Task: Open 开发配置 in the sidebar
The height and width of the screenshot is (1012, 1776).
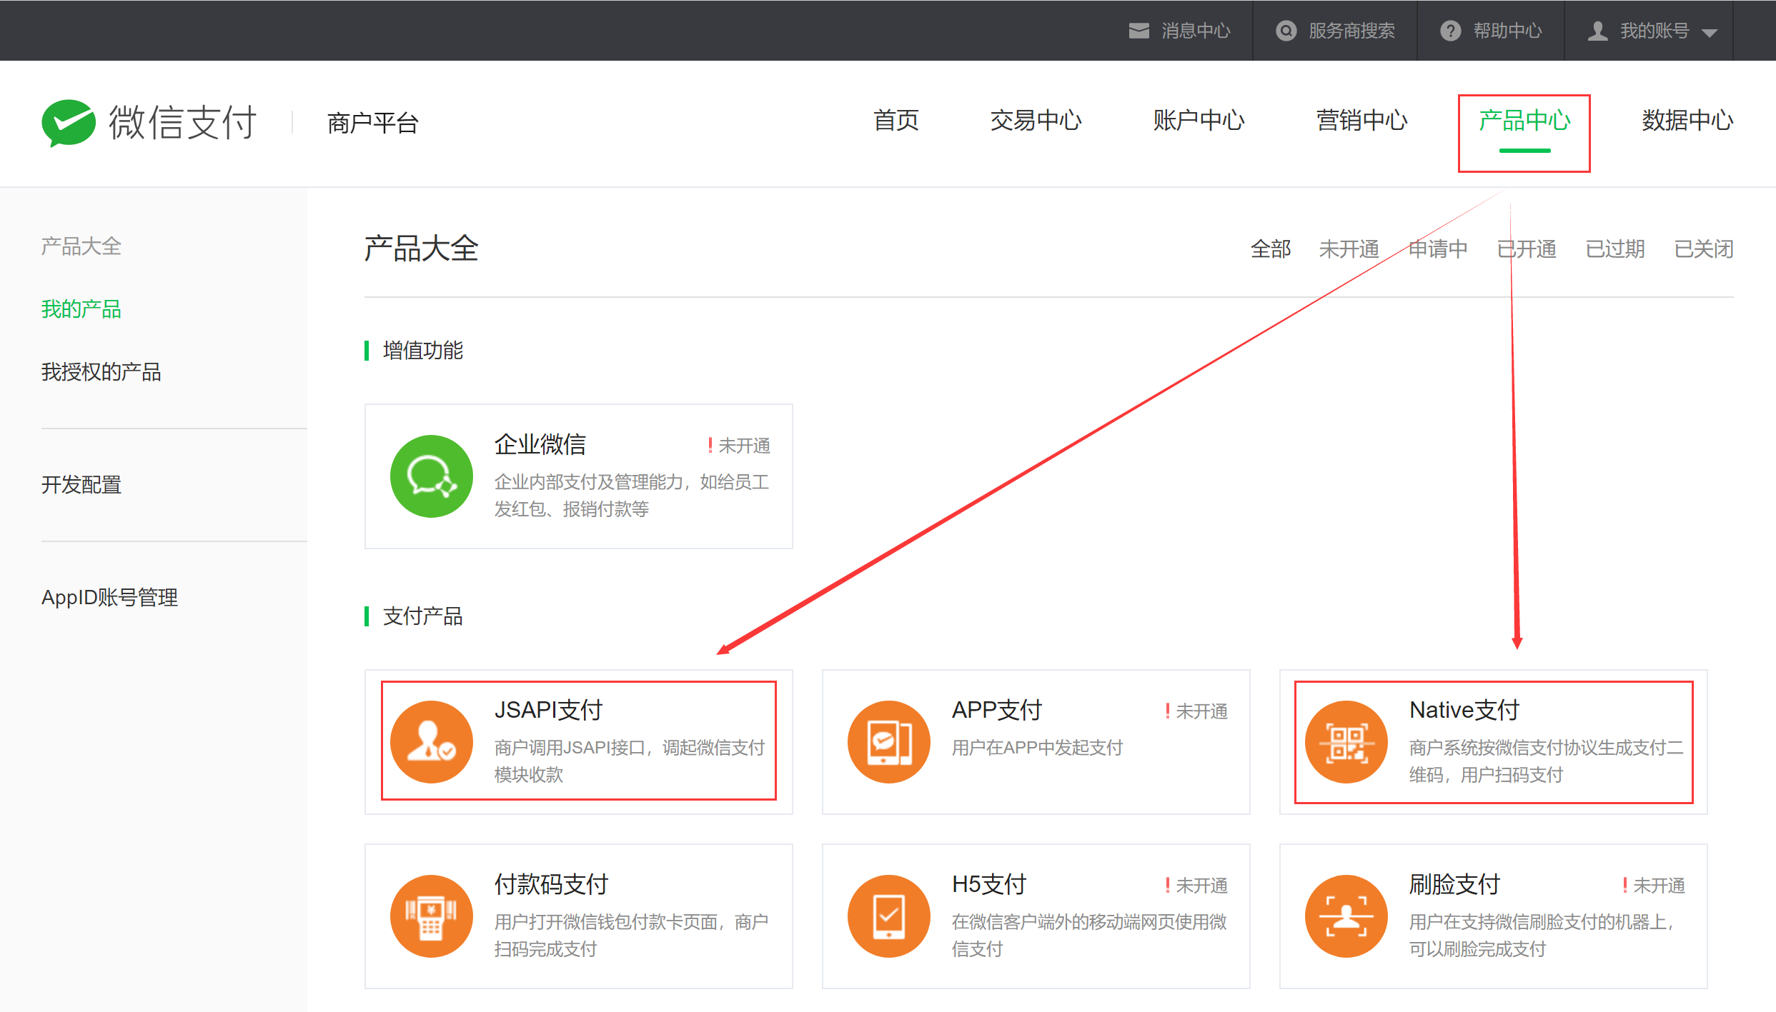Action: [81, 485]
